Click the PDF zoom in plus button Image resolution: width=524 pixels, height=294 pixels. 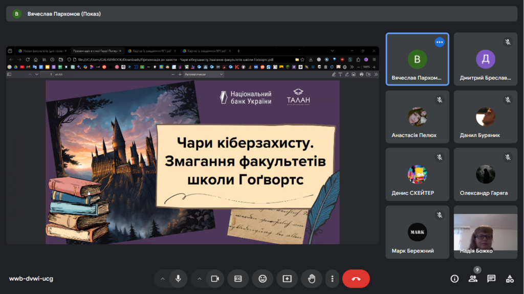pos(180,74)
